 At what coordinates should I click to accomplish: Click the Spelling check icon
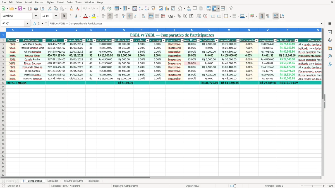[109, 9]
